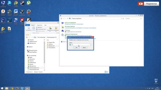Select 'Музыка' in the Explorer navigation pane

point(30,64)
